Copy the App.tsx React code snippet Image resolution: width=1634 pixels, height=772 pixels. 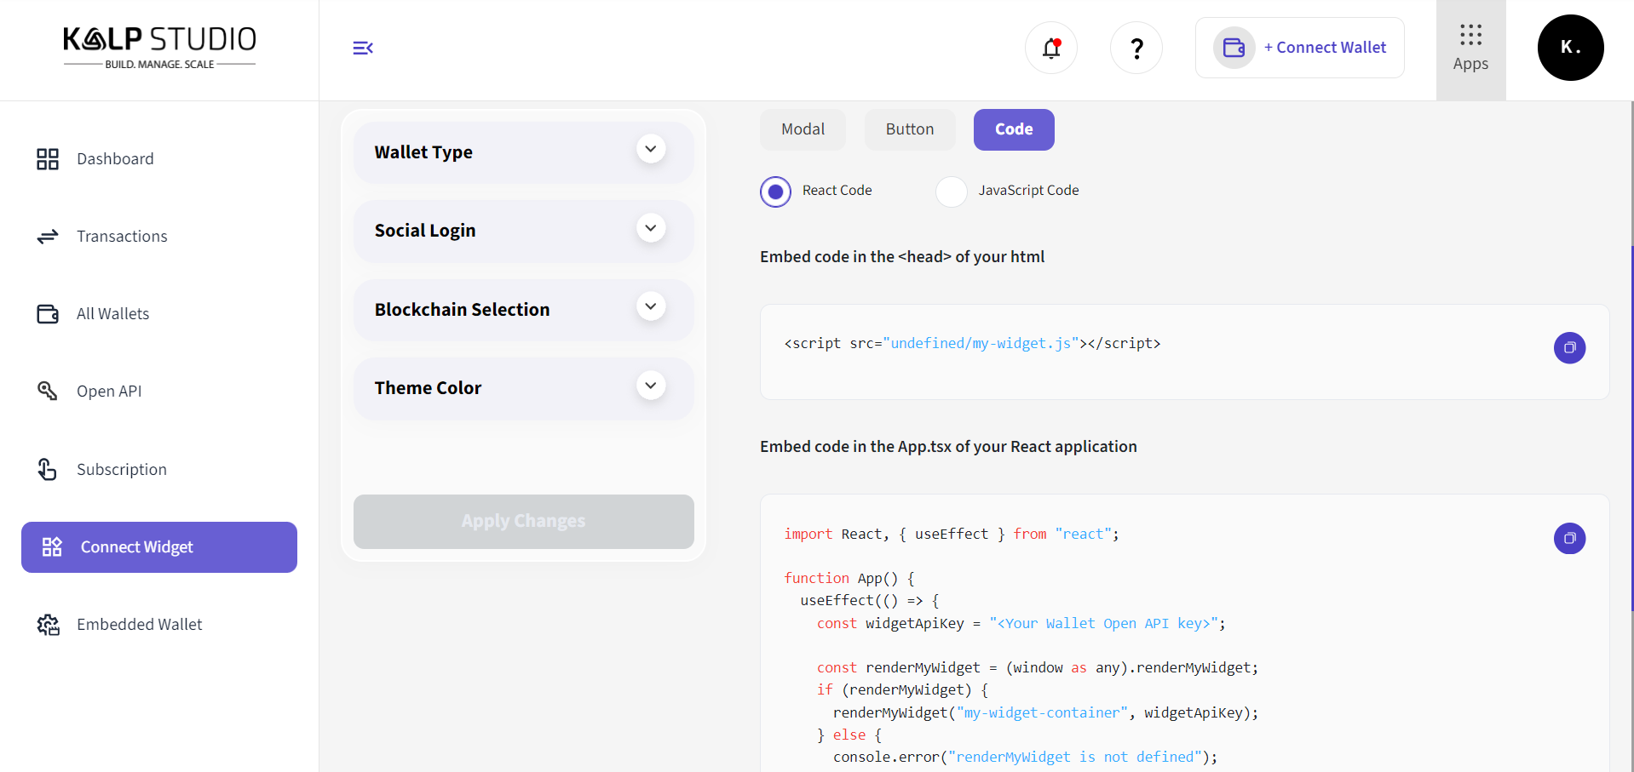[x=1569, y=538]
